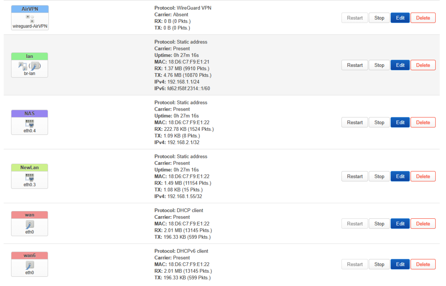Image resolution: width=446 pixels, height=286 pixels.
Task: Click the eth0 ethernet icon under wan
Action: (x=30, y=224)
